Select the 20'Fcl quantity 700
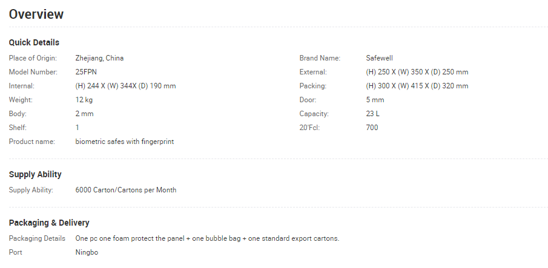548x268 pixels. [372, 128]
